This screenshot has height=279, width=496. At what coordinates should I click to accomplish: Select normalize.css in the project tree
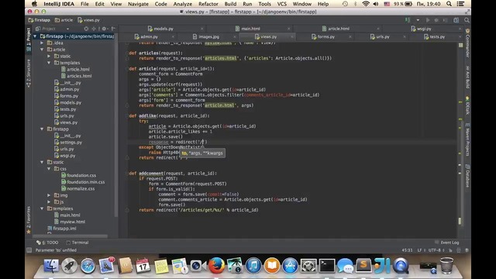tap(77, 189)
